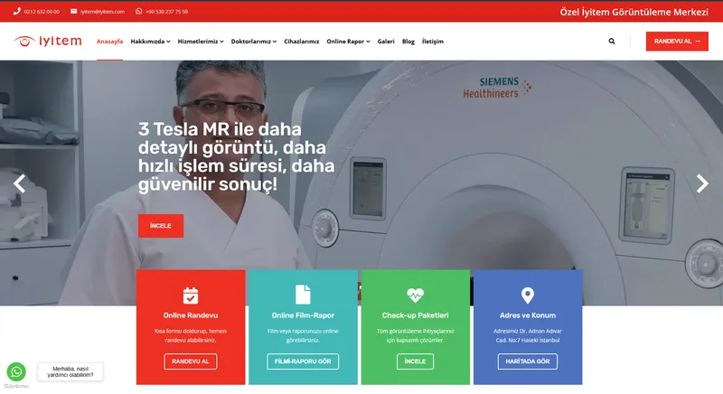Expand the Doktorlarımız menu
The image size is (723, 394).
pos(254,42)
